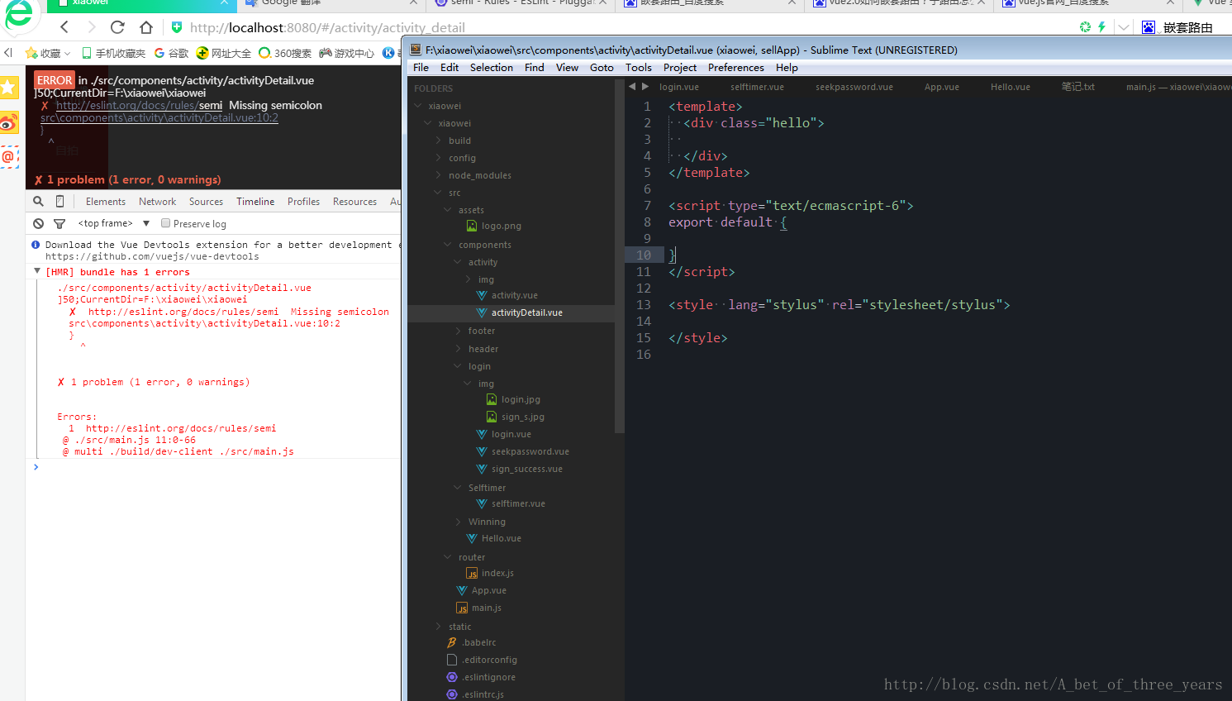Viewport: 1232px width, 701px height.
Task: Switch to the App.vue editor tab
Action: click(941, 87)
